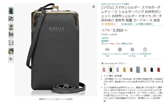Image resolution: width=166 pixels, height=103 pixels.
Task: Open the GISELLE store link
Action: coord(115,4)
